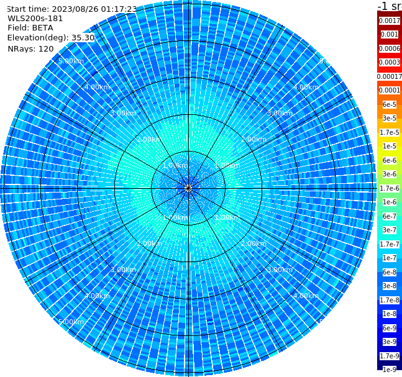This screenshot has height=377, width=402.
Task: Select the 0.00017 colorbar label
Action: tap(390, 76)
